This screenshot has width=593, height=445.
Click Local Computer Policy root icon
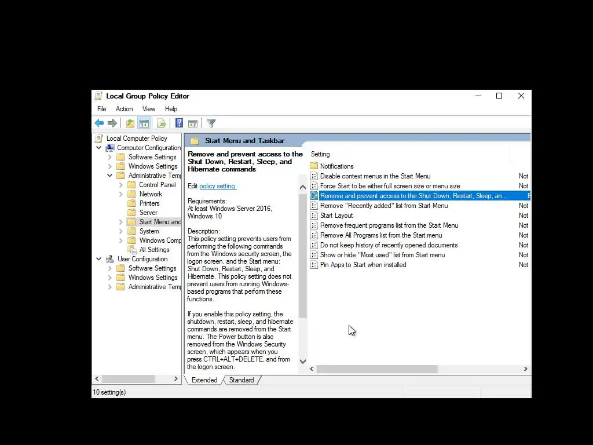coord(99,138)
